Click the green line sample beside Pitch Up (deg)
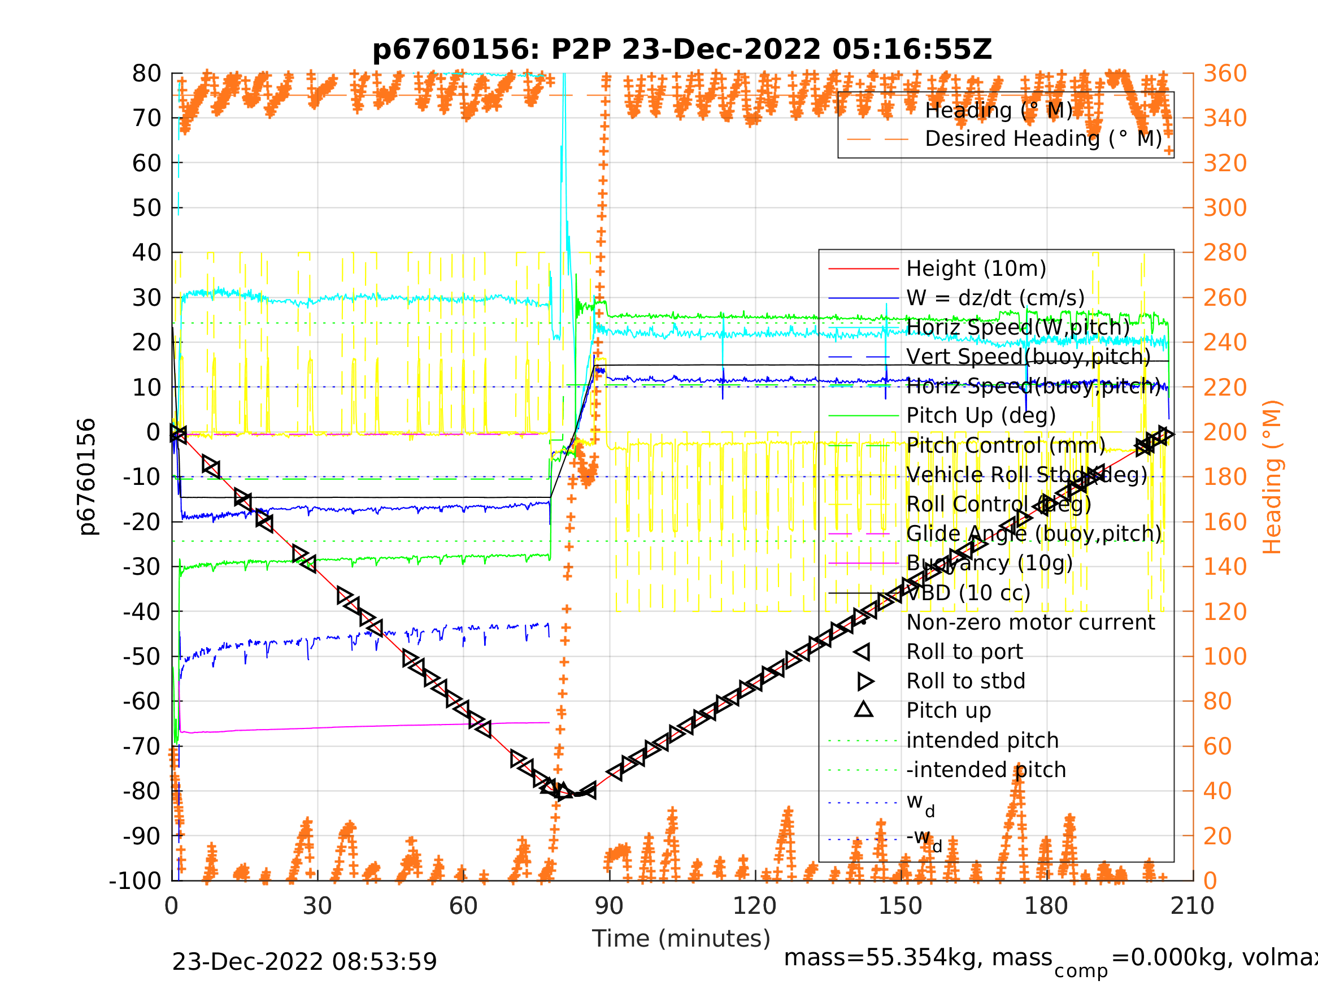The width and height of the screenshot is (1318, 989). click(x=863, y=415)
